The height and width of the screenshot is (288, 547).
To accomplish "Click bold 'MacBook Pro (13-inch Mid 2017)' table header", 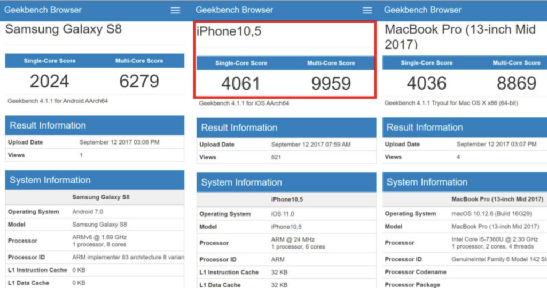I will tap(497, 199).
